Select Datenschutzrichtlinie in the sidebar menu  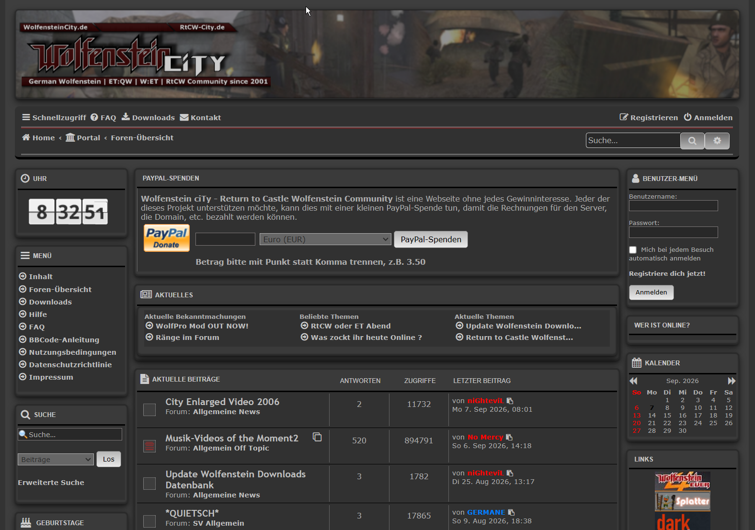70,364
